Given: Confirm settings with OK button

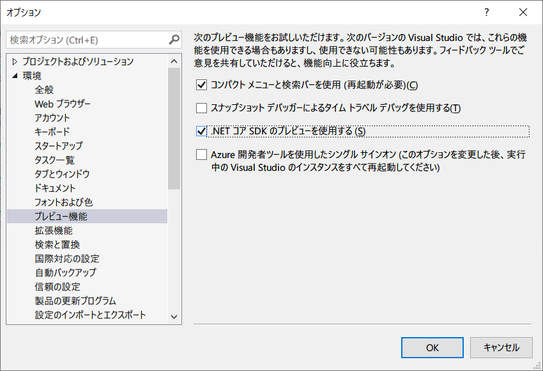Looking at the screenshot, I should (432, 347).
